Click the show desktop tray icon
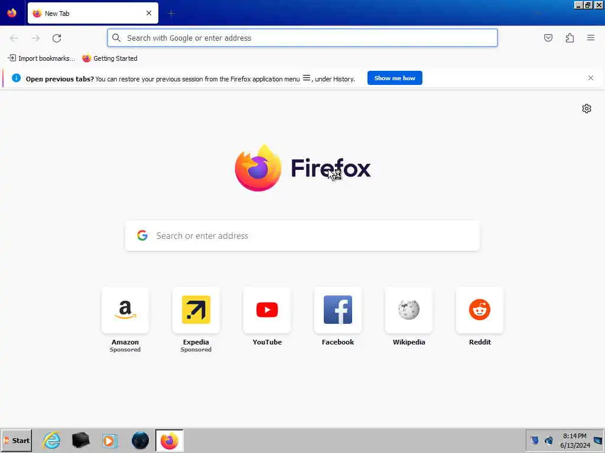This screenshot has width=605, height=453. 598,440
